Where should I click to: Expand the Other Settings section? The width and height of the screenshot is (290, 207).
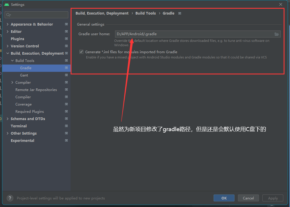coord(8,133)
